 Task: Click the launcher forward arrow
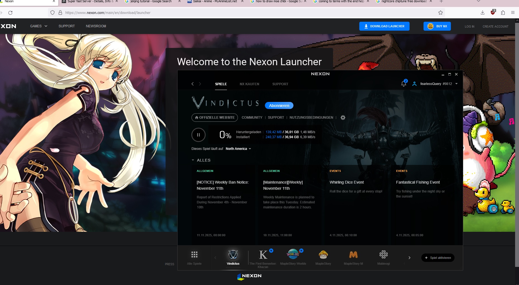click(200, 84)
